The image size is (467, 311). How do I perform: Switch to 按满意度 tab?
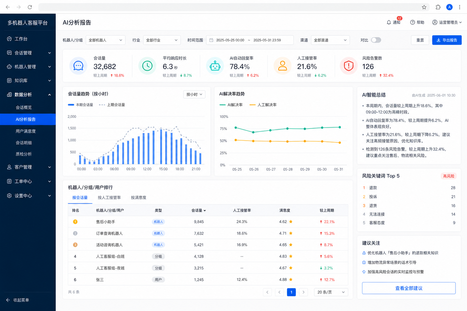[139, 198]
